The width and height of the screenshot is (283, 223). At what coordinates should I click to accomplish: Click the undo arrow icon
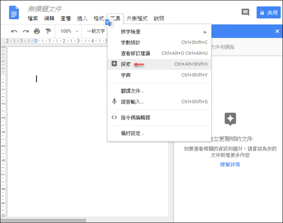[x=14, y=32]
